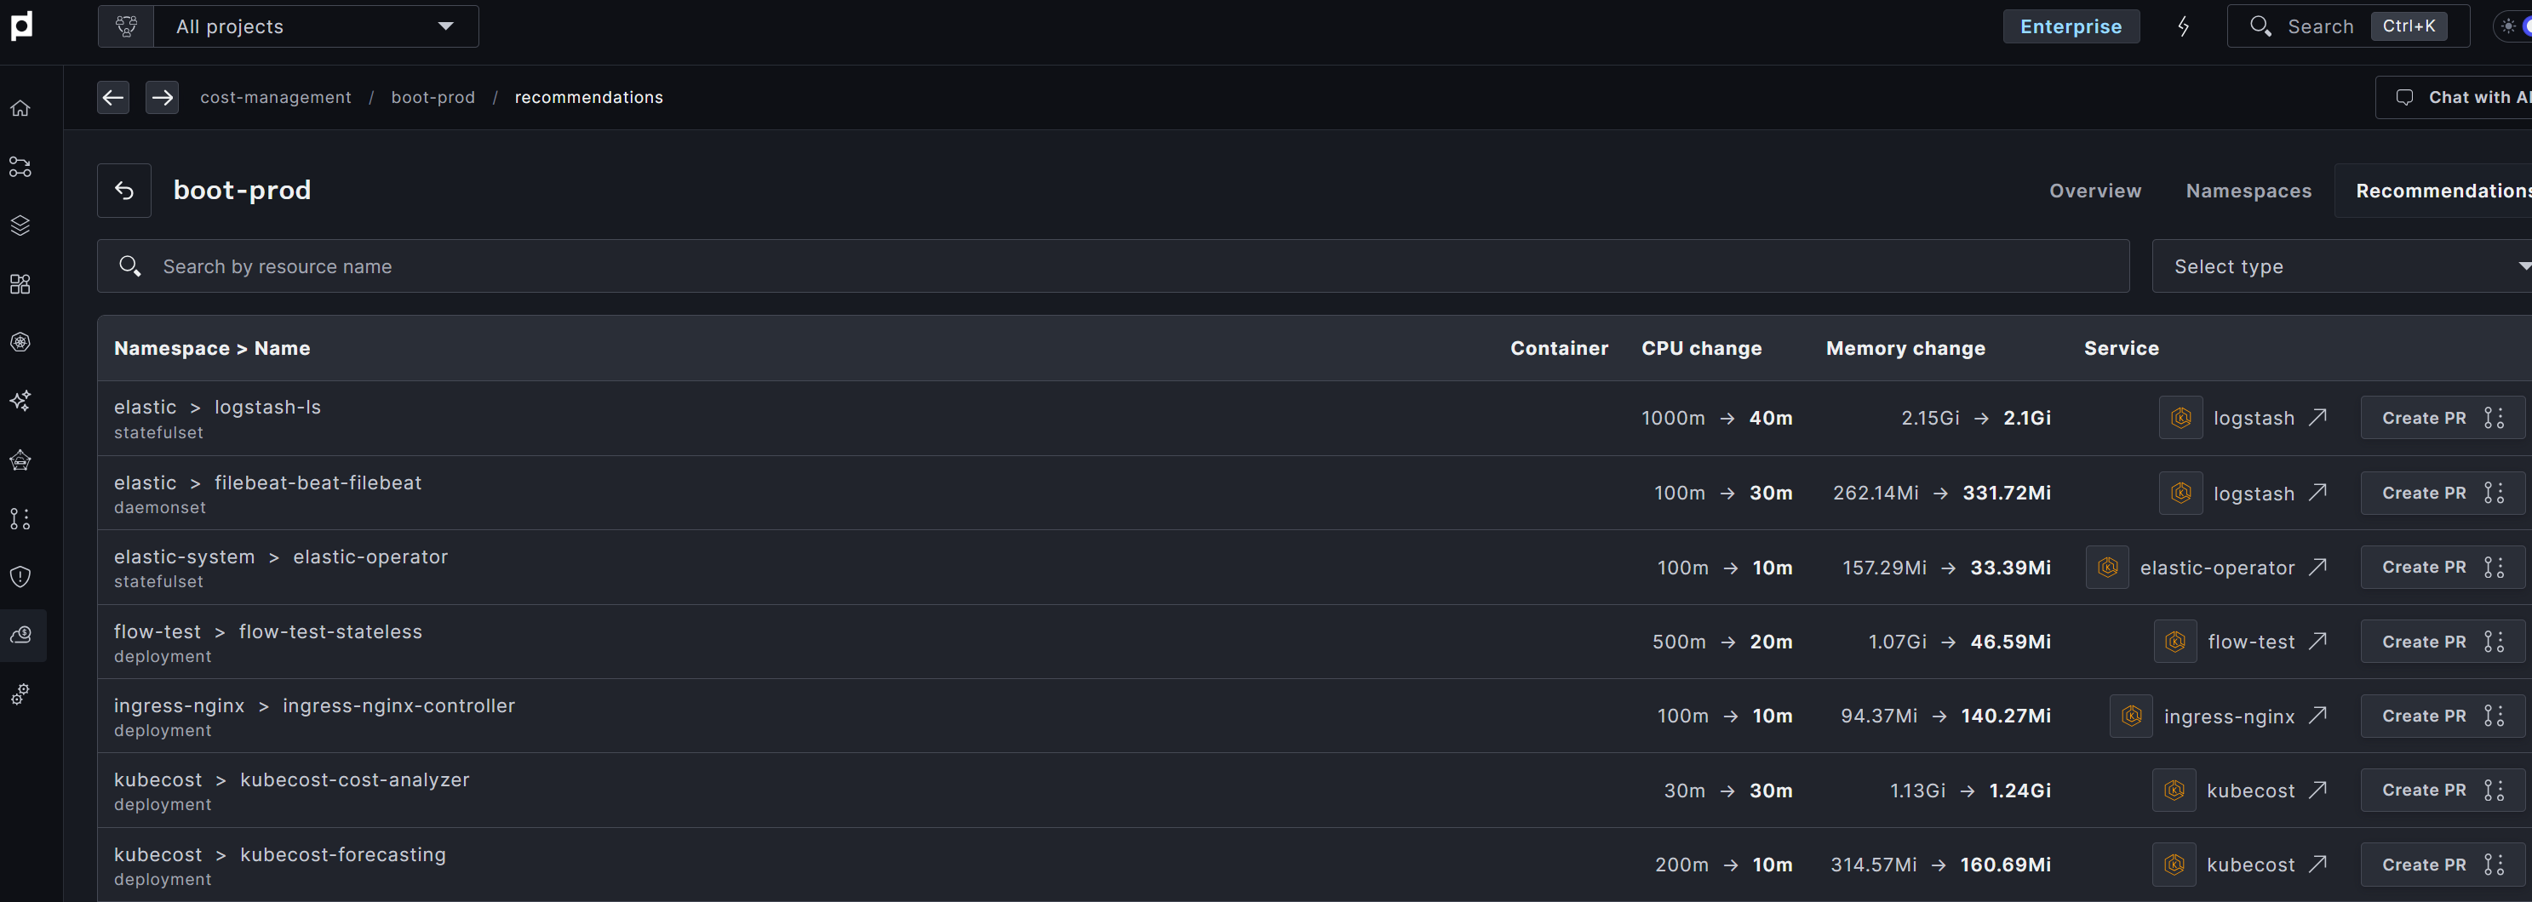Open the Home icon in sidebar
Image resolution: width=2532 pixels, height=902 pixels.
(x=20, y=108)
